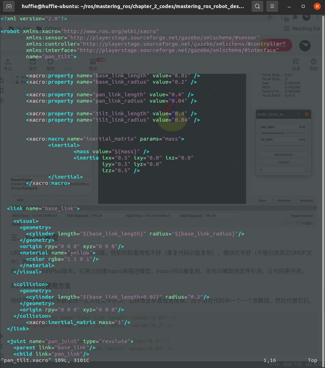
Task: Open the hamburger menu in the terminal titlebar
Action: pyautogui.click(x=272, y=6)
